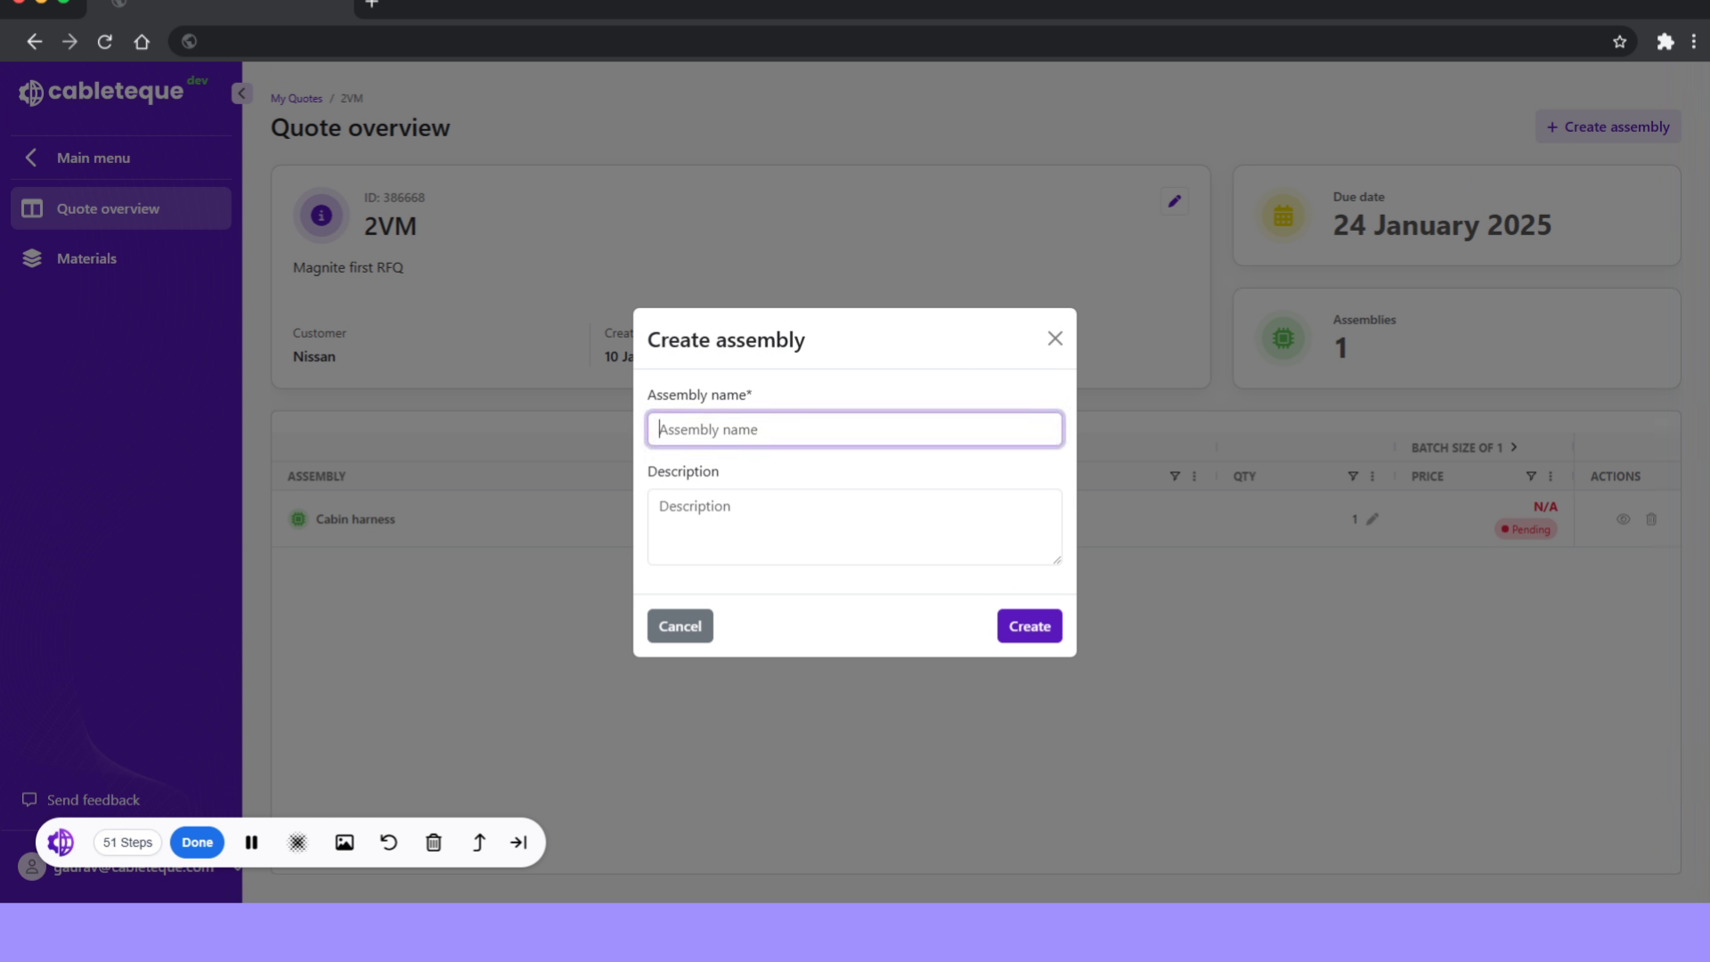Expand the Batch size of 1 chevron
The height and width of the screenshot is (962, 1710).
(x=1514, y=447)
